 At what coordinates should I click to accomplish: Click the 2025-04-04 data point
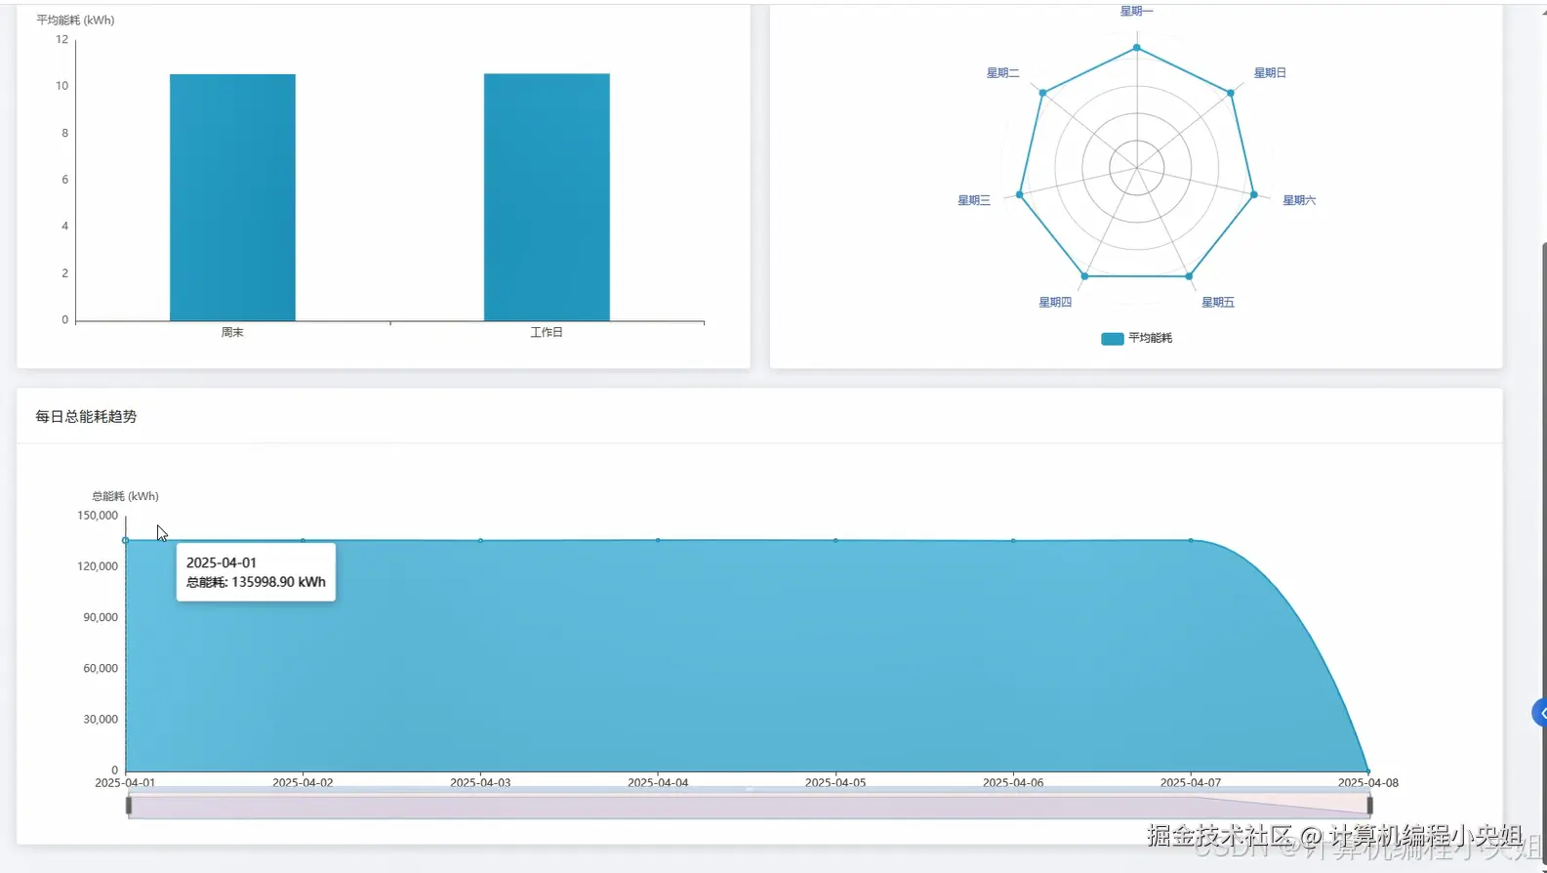coord(658,540)
